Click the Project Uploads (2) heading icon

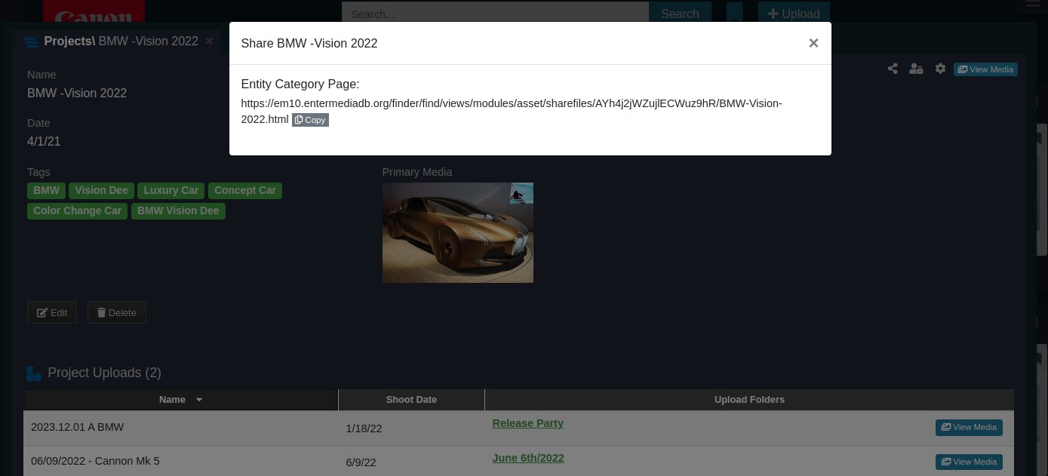click(34, 373)
